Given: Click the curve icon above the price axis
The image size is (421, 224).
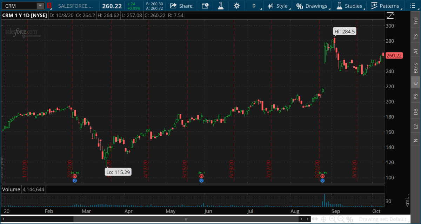Looking at the screenshot, I should click(390, 16).
